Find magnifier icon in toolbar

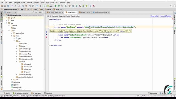click(30, 6)
